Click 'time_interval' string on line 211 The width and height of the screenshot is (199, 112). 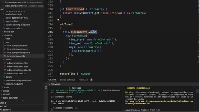click(113, 13)
